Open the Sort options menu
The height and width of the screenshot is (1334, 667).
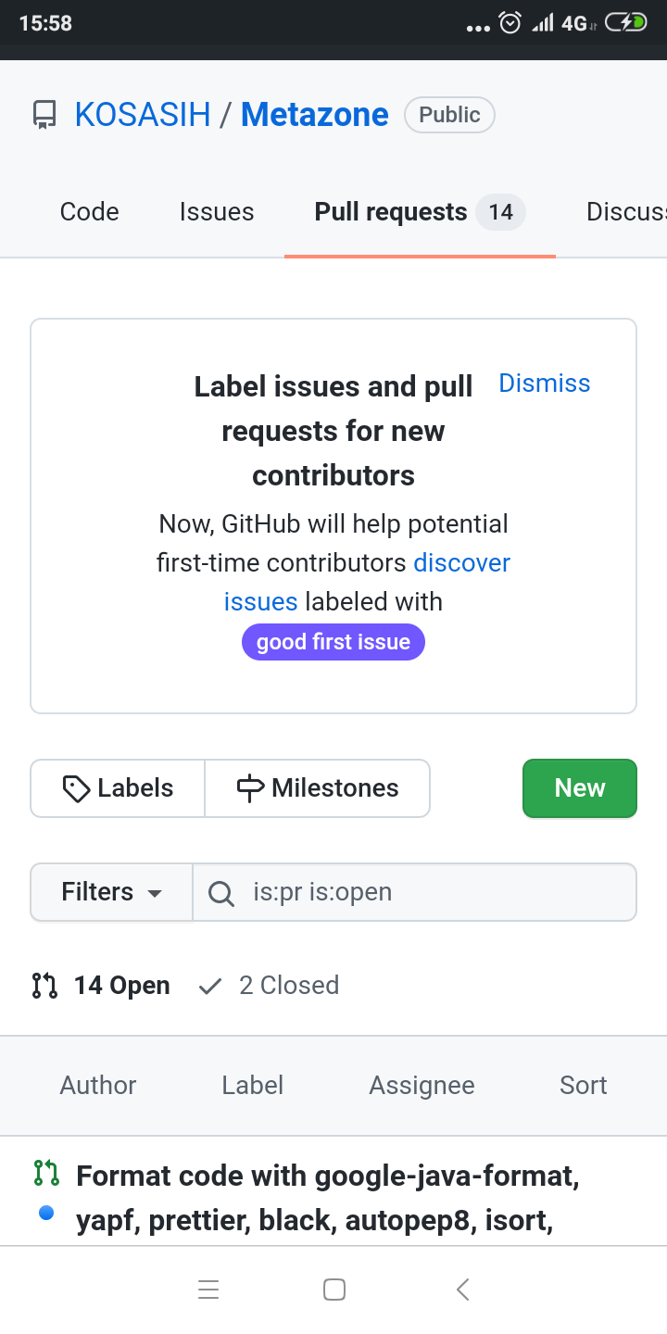(584, 1086)
